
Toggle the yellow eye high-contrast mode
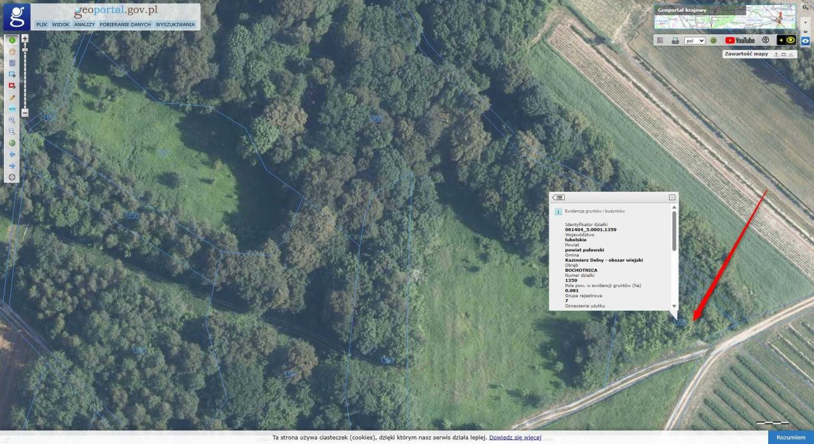point(786,40)
